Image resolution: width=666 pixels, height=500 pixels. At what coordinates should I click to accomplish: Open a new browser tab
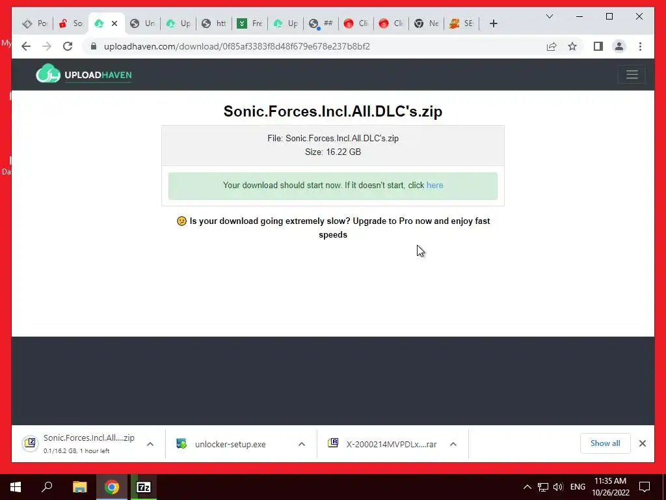click(493, 23)
